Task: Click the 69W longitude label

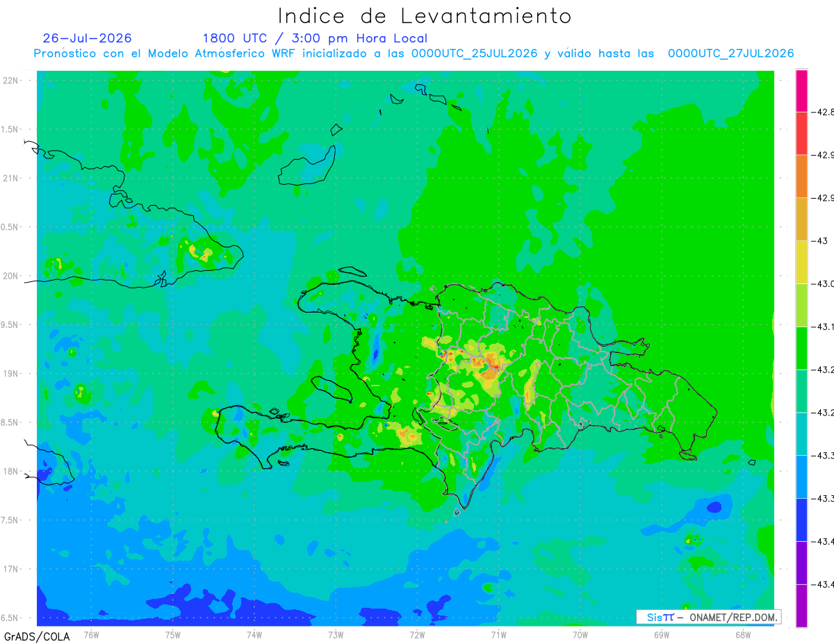Action: [x=661, y=634]
